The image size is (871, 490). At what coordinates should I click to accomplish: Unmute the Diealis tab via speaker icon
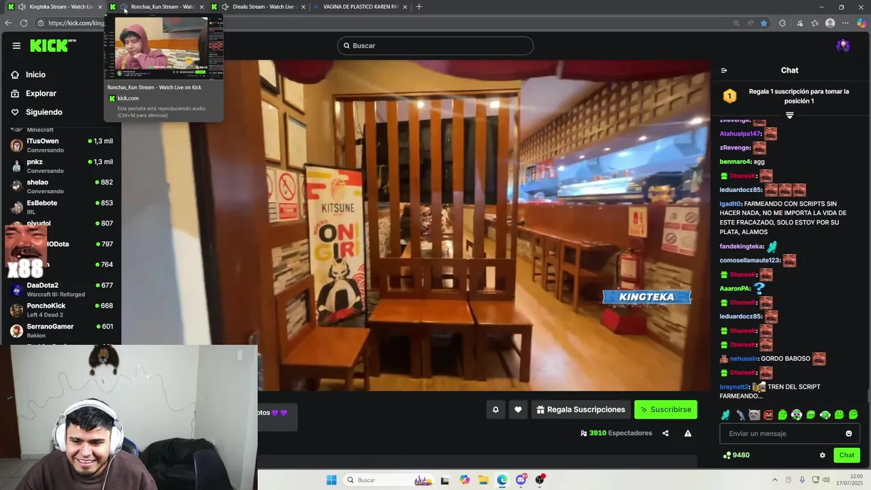point(225,7)
